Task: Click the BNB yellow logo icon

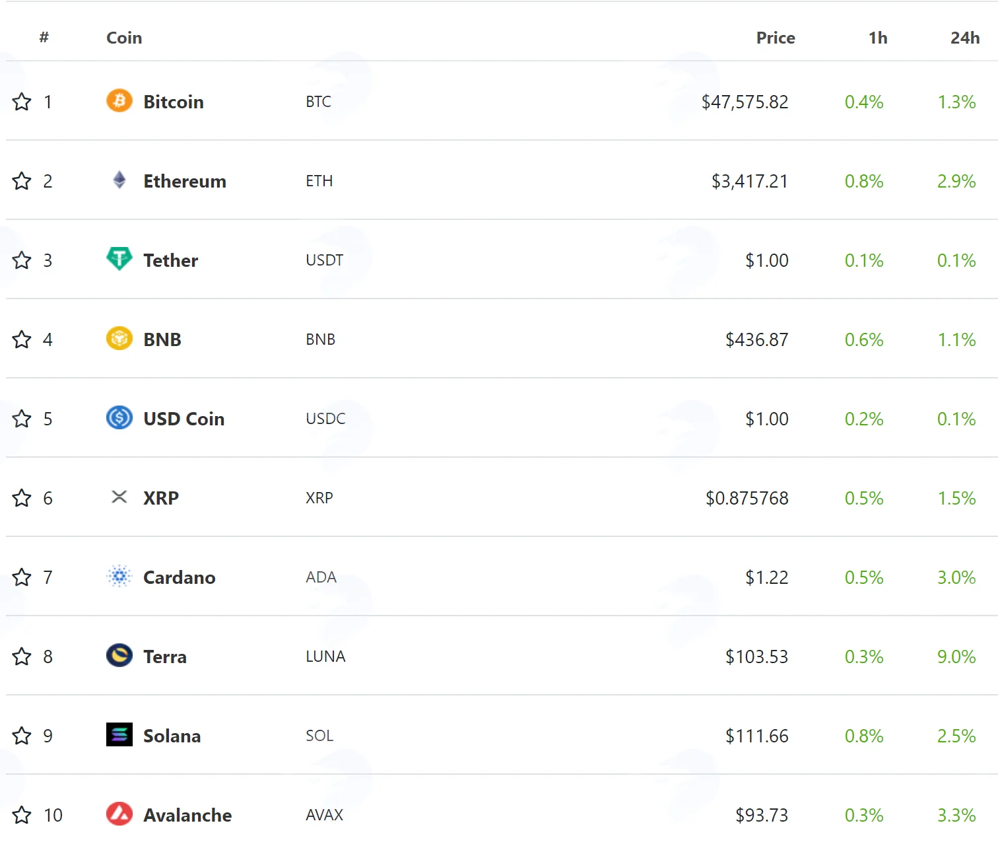Action: (119, 338)
